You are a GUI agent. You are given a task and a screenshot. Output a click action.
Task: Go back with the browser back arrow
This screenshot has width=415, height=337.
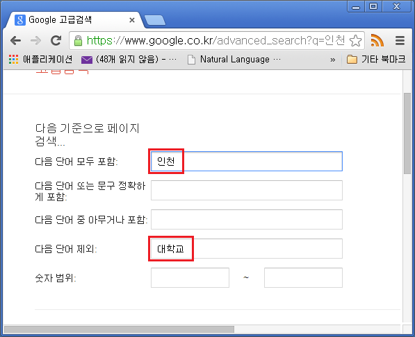coord(15,41)
